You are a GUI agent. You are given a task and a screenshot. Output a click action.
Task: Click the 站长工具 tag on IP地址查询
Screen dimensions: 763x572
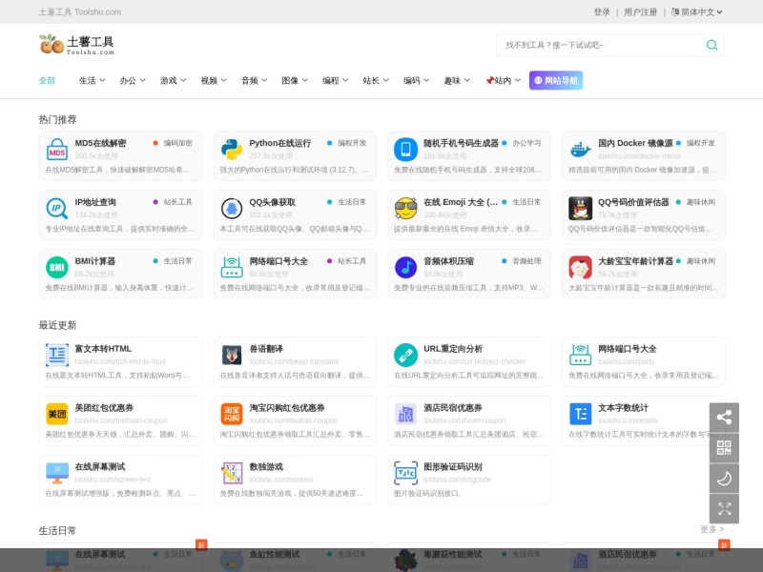(178, 202)
